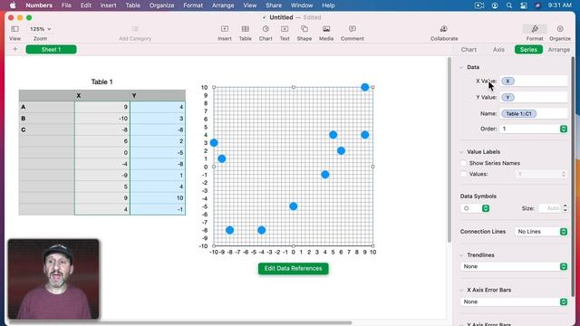Screen dimensions: 580x326
Task: Open the Media toolbar icon
Action: coord(326,29)
